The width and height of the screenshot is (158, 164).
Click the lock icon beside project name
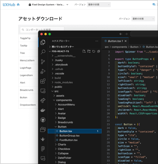click(x=30, y=5)
